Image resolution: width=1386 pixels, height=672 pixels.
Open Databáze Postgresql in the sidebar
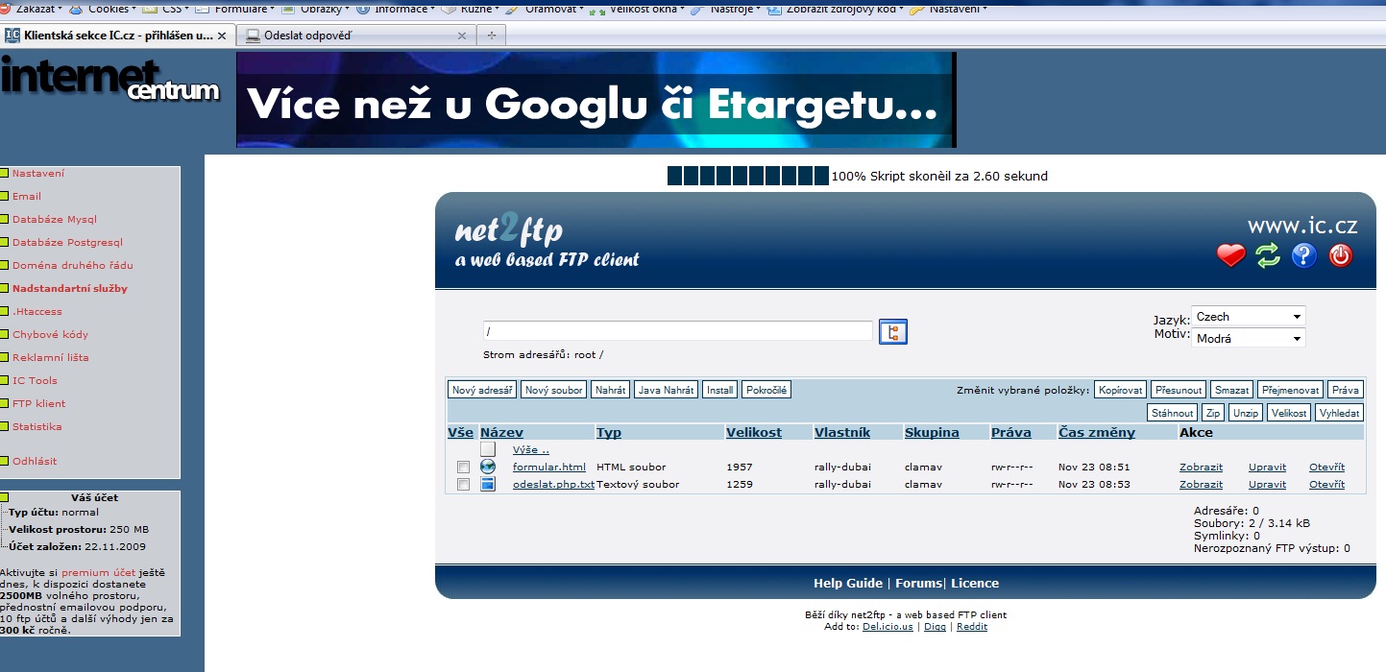[x=67, y=242]
